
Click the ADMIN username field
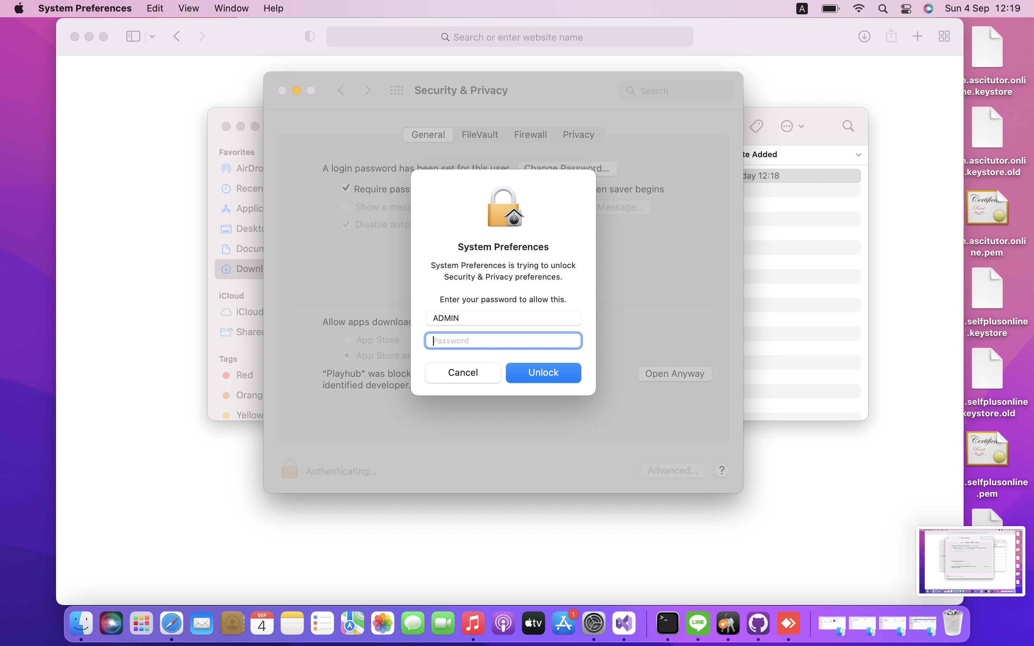pyautogui.click(x=503, y=318)
